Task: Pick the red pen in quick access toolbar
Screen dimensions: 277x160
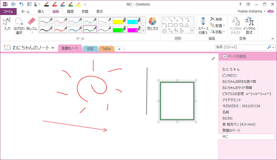Action: point(55,4)
